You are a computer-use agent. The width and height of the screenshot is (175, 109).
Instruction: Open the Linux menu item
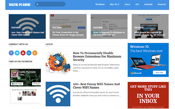tap(127, 4)
